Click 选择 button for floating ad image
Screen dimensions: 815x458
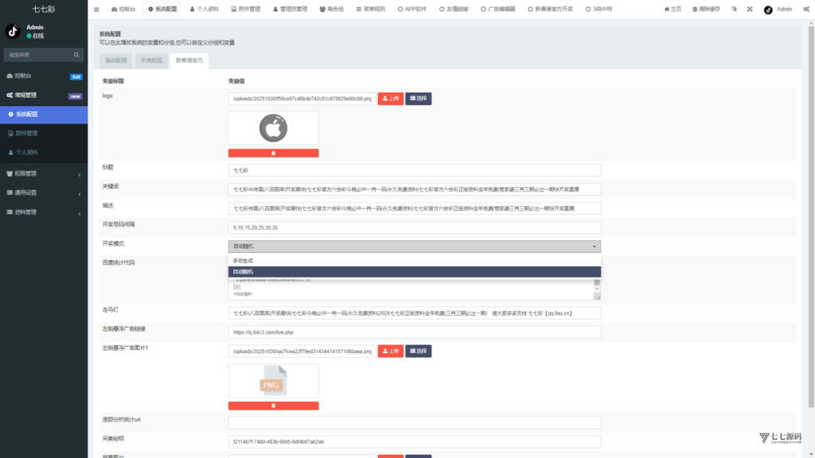[x=419, y=351]
